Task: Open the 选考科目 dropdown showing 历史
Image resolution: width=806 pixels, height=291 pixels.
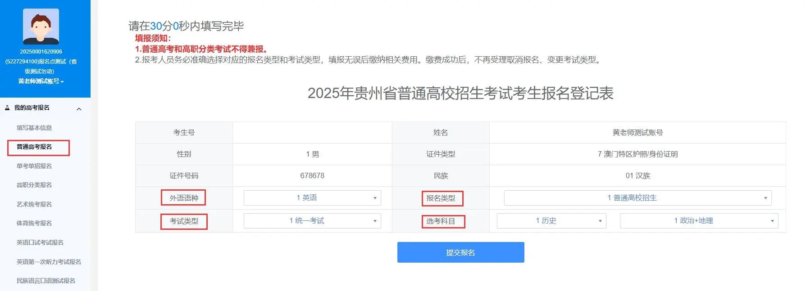Action: click(x=551, y=221)
